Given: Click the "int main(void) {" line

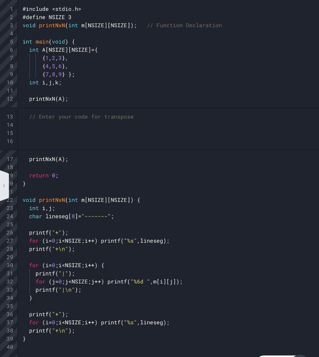Looking at the screenshot, I should [48, 42].
